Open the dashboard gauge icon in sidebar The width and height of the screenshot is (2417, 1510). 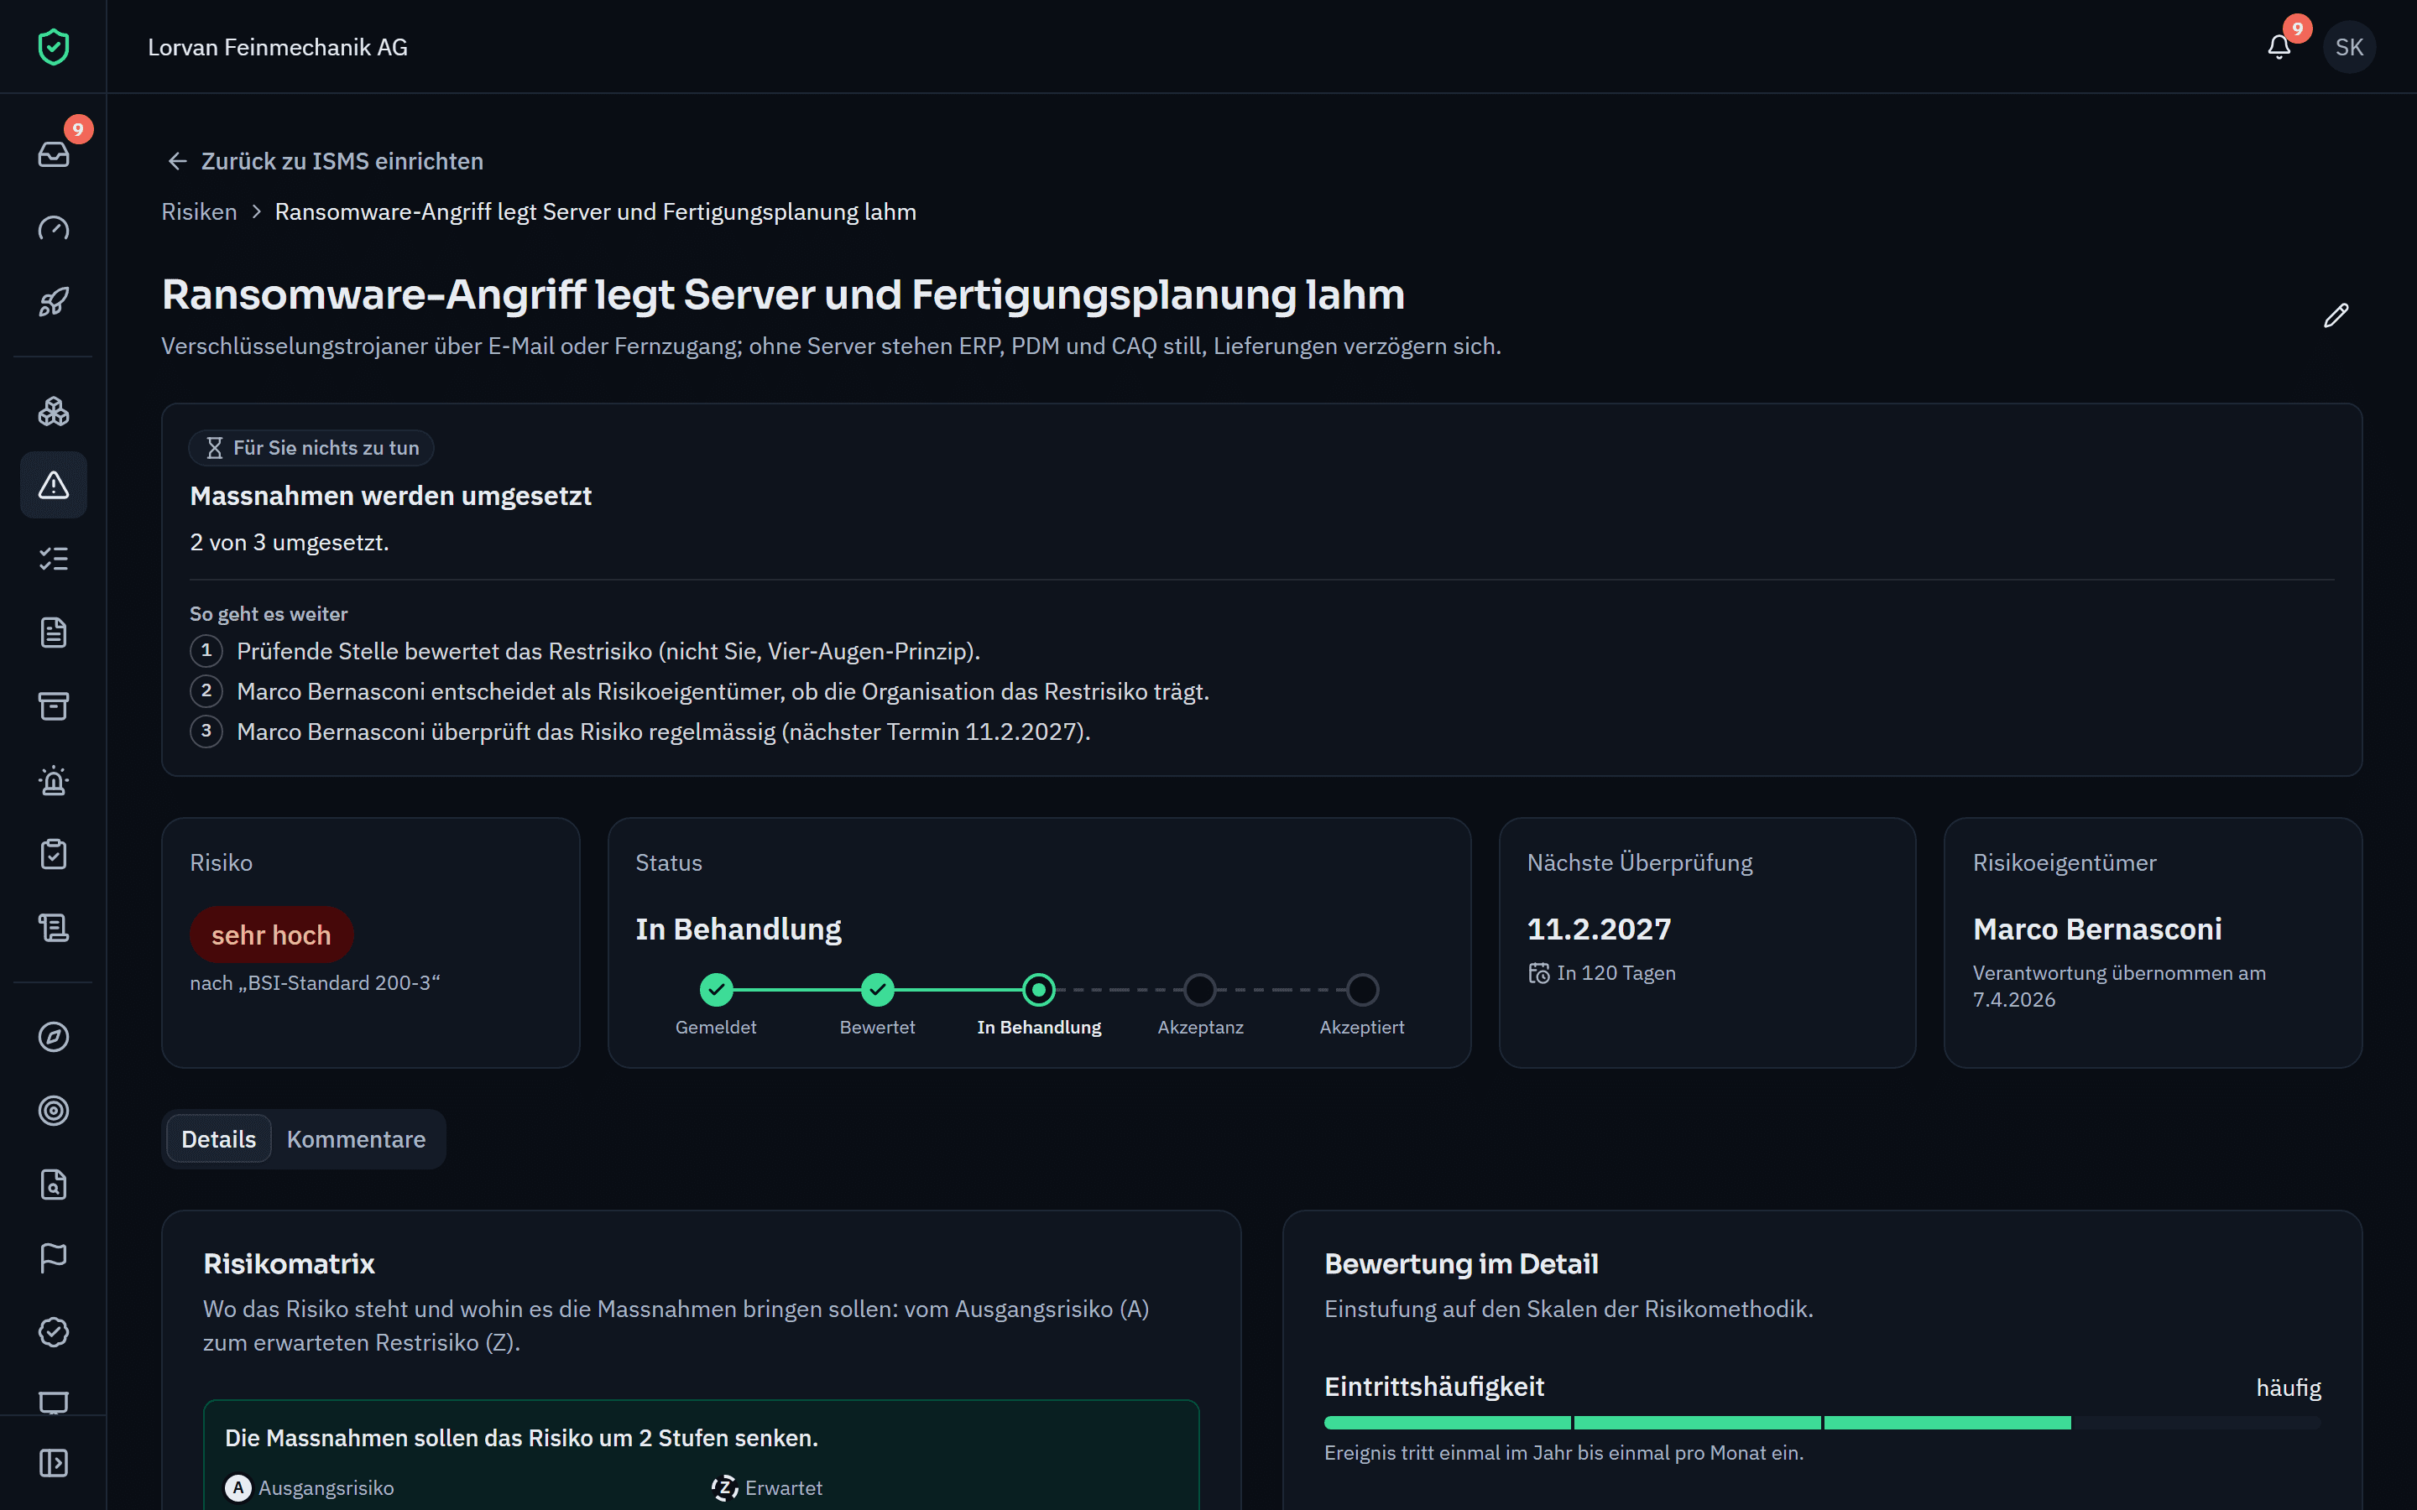[x=53, y=227]
